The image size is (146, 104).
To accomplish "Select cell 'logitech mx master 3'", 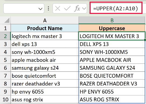I will point(45,36).
